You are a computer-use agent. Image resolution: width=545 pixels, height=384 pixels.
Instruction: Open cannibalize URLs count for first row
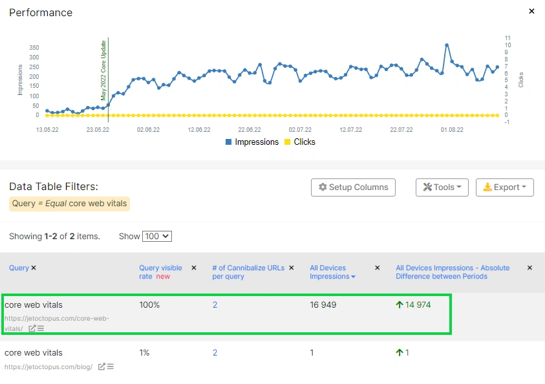215,304
